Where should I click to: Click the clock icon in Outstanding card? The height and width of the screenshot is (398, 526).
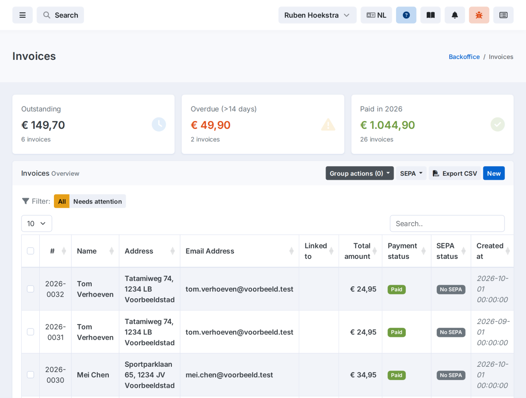point(159,124)
